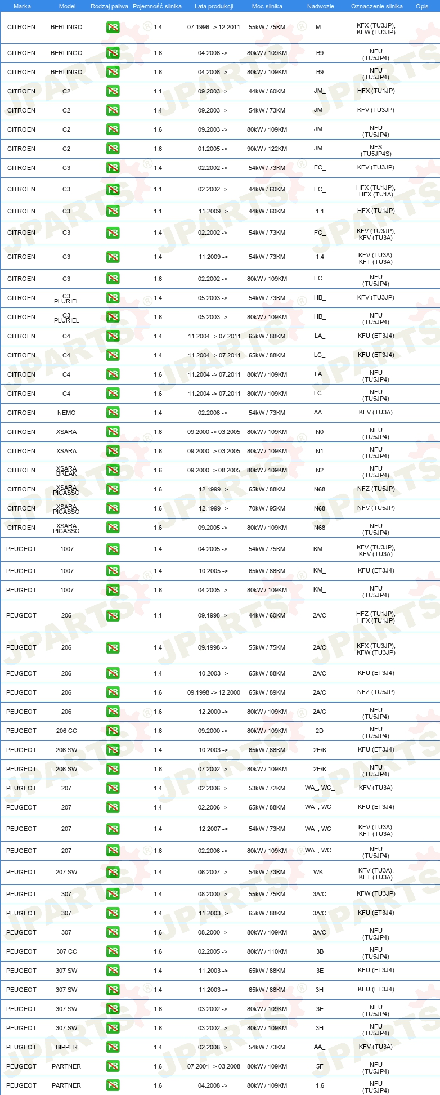This screenshot has width=440, height=1095.
Task: Click the '70kW / 95KM' power cell
Action: (x=267, y=508)
